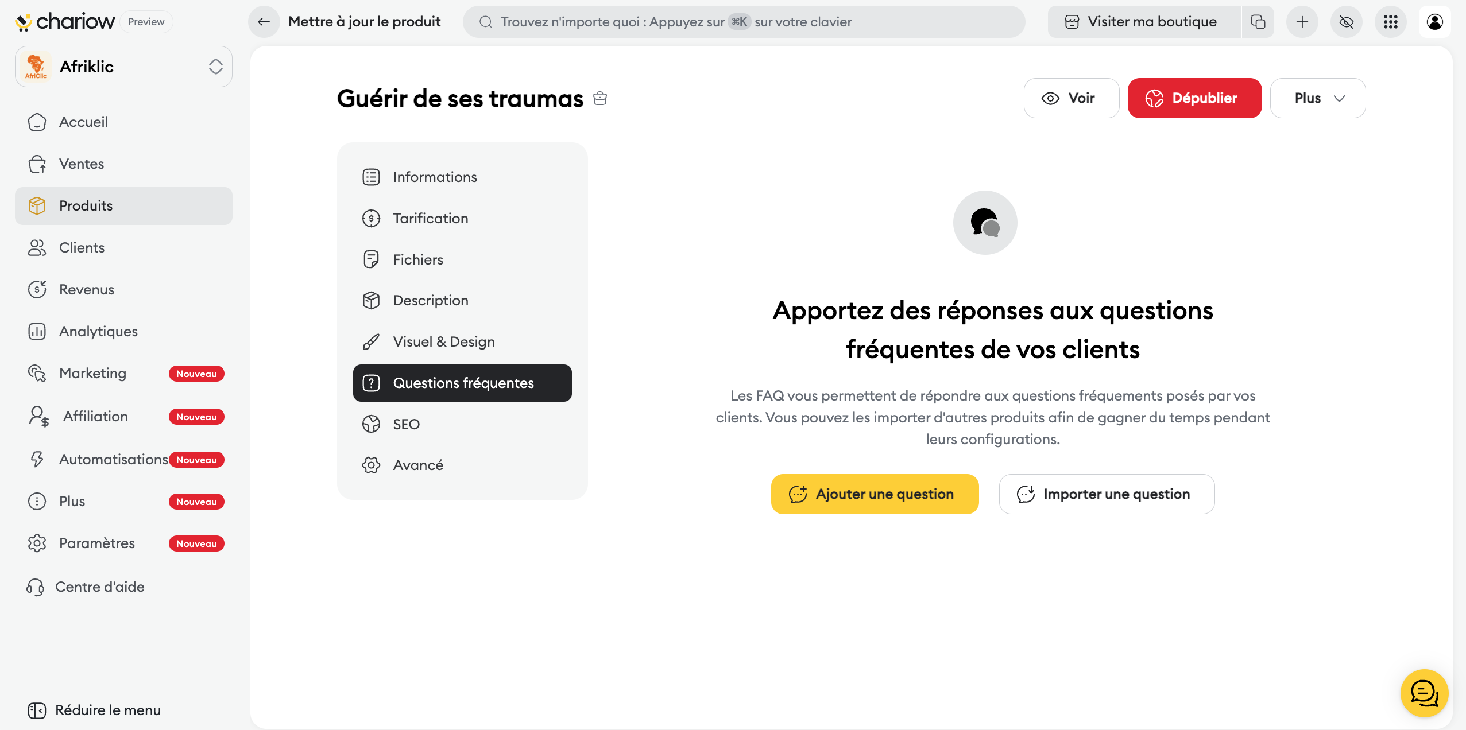Click Dépublier to unpublish the product
Image resolution: width=1466 pixels, height=730 pixels.
pos(1194,98)
